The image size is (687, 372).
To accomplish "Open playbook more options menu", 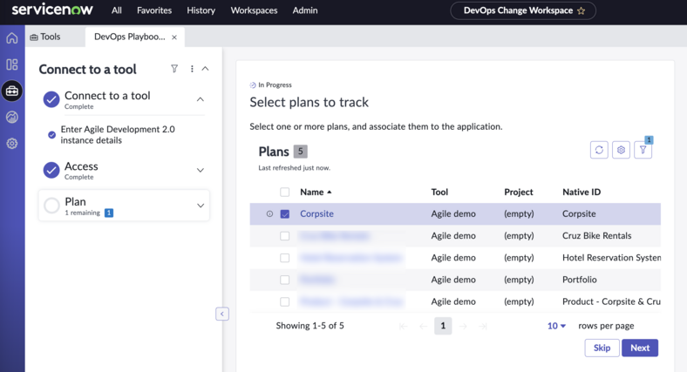I will click(x=192, y=69).
